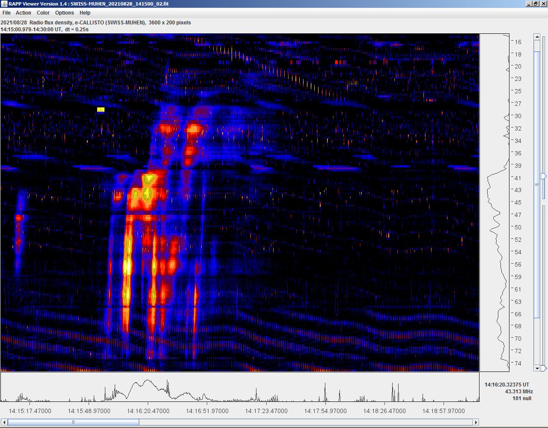The height and width of the screenshot is (428, 548).
Task: Click the vertical scrollbar thumb
Action: tap(537, 184)
